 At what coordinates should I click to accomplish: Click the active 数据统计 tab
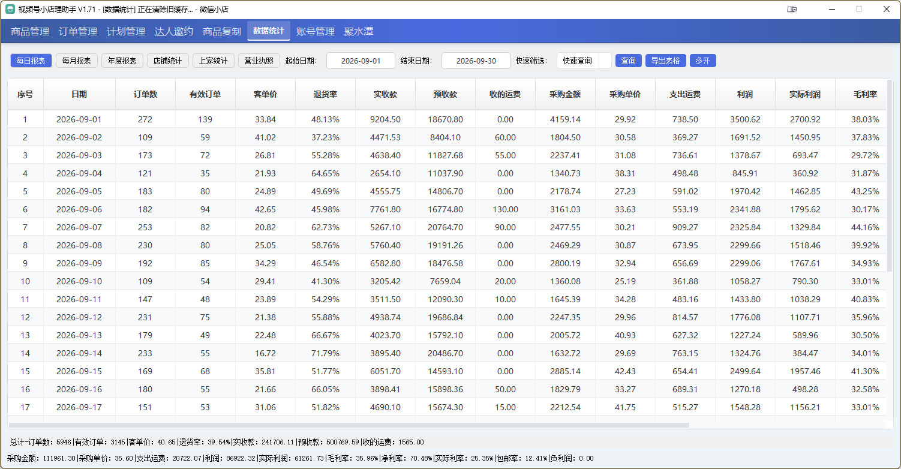[269, 31]
